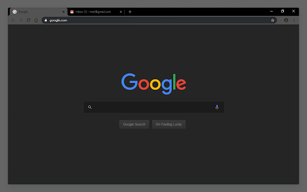This screenshot has height=192, width=307.
Task: Open a new tab with plus icon
Action: 130,12
